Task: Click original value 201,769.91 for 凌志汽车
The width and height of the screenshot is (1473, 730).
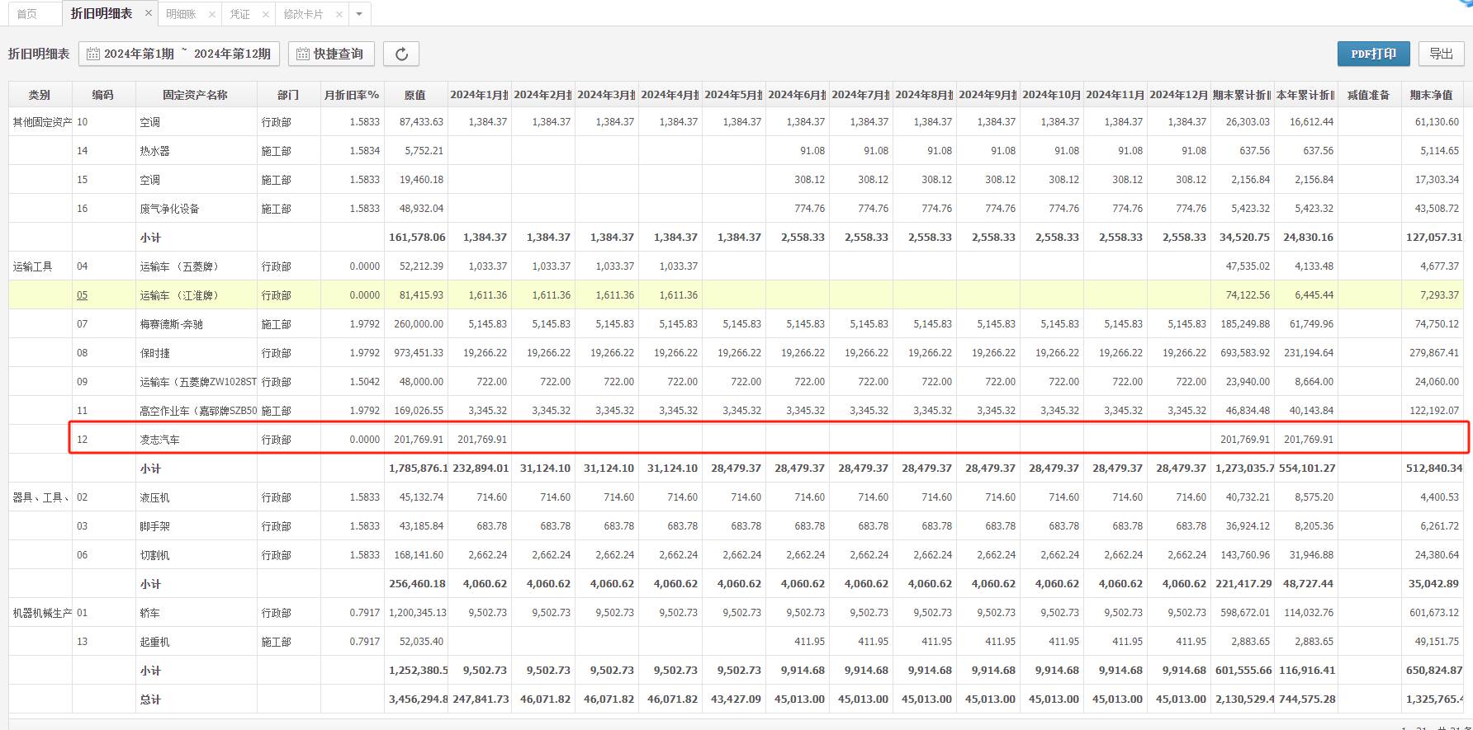Action: point(418,440)
